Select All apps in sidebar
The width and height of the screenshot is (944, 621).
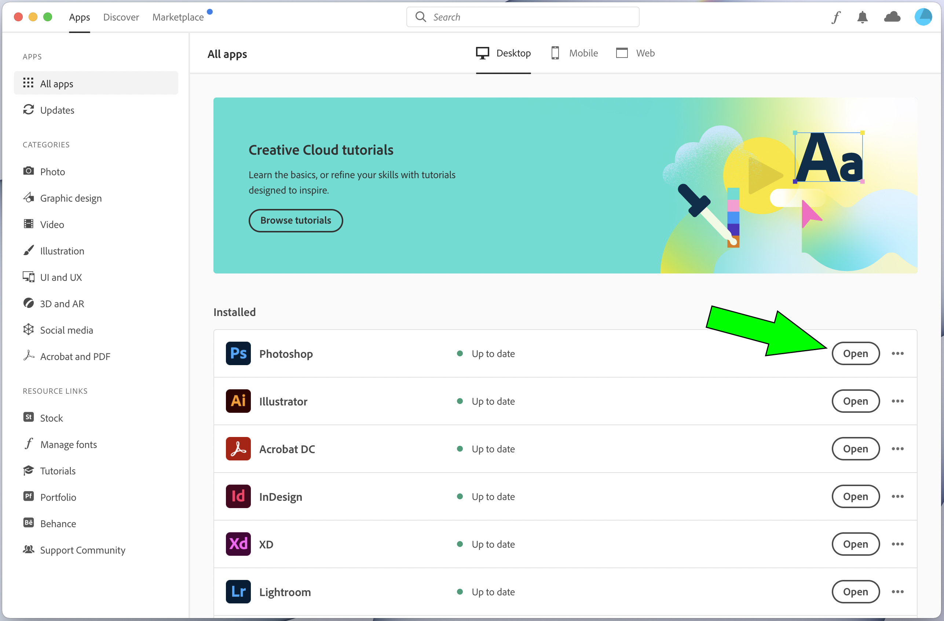96,83
